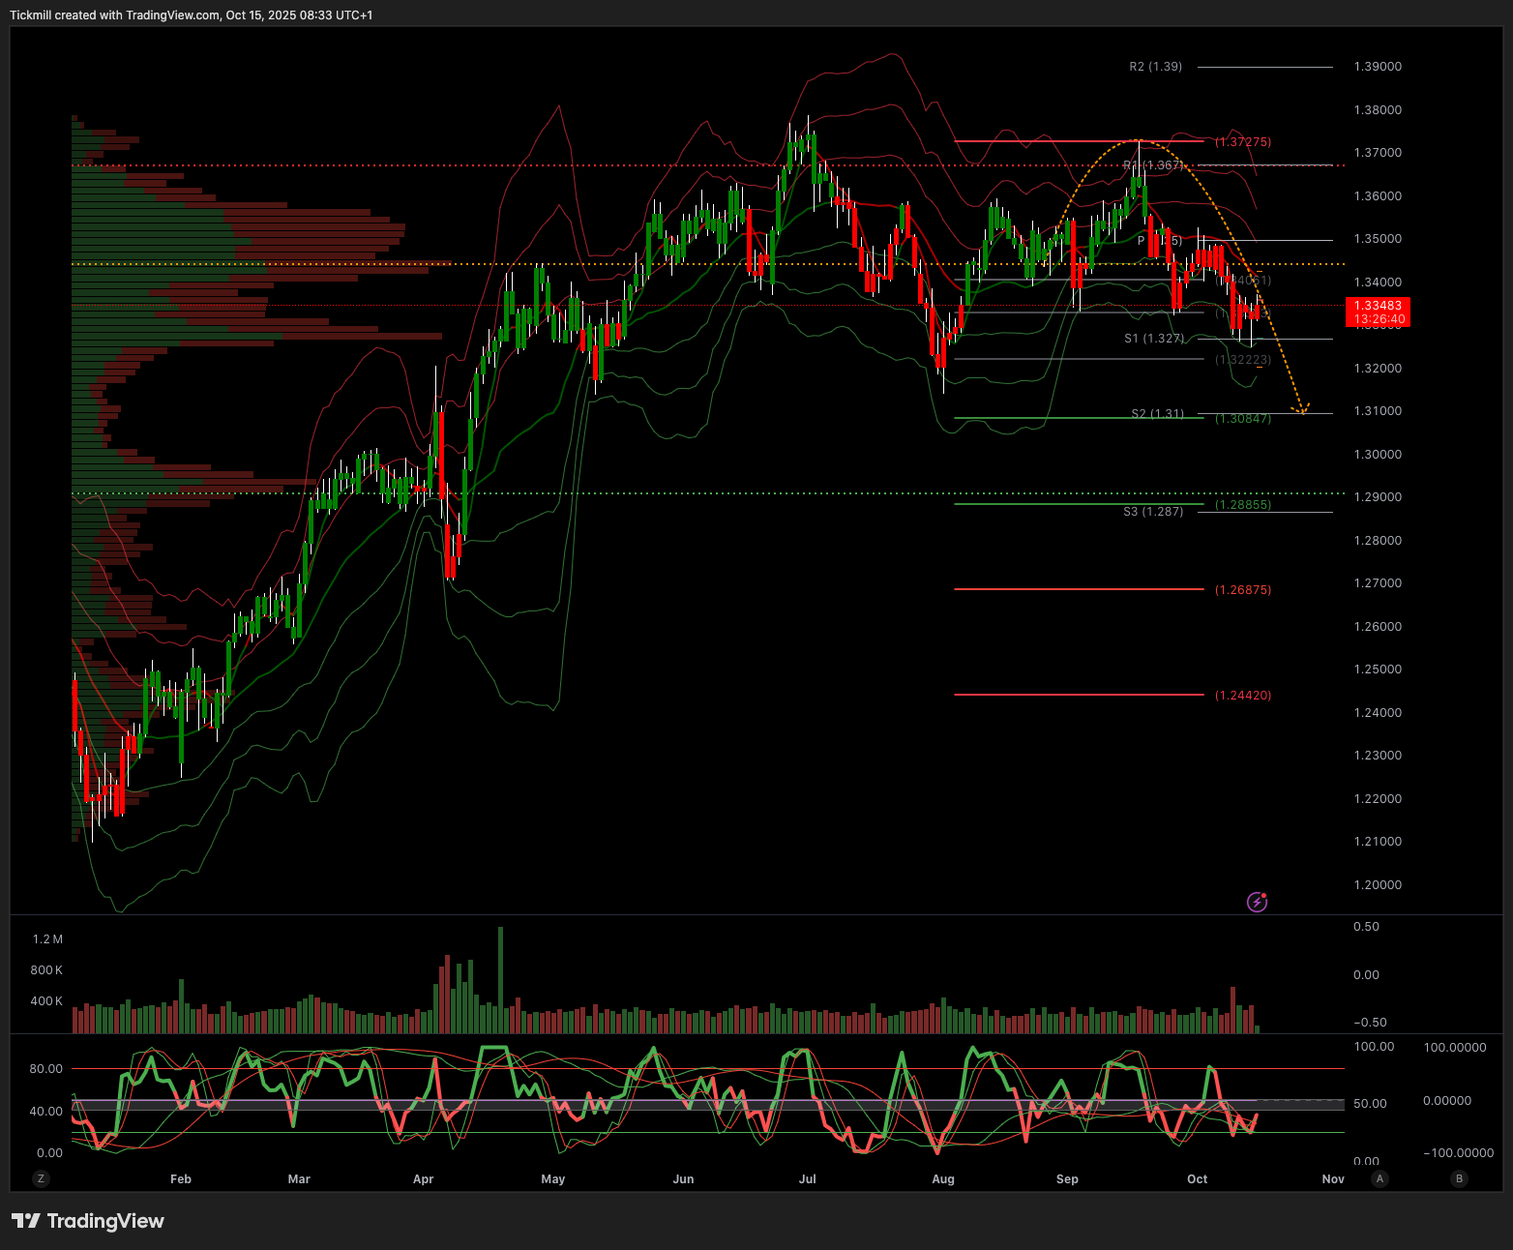Click the orange arrowhead at curve's end
Image resolution: width=1513 pixels, height=1250 pixels.
(x=1304, y=409)
